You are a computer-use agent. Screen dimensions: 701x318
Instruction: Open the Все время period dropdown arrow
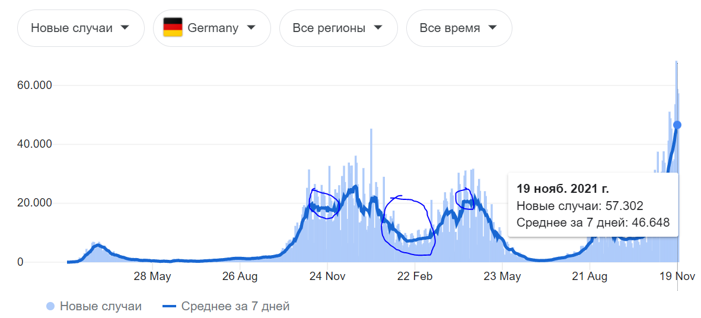[x=492, y=27]
